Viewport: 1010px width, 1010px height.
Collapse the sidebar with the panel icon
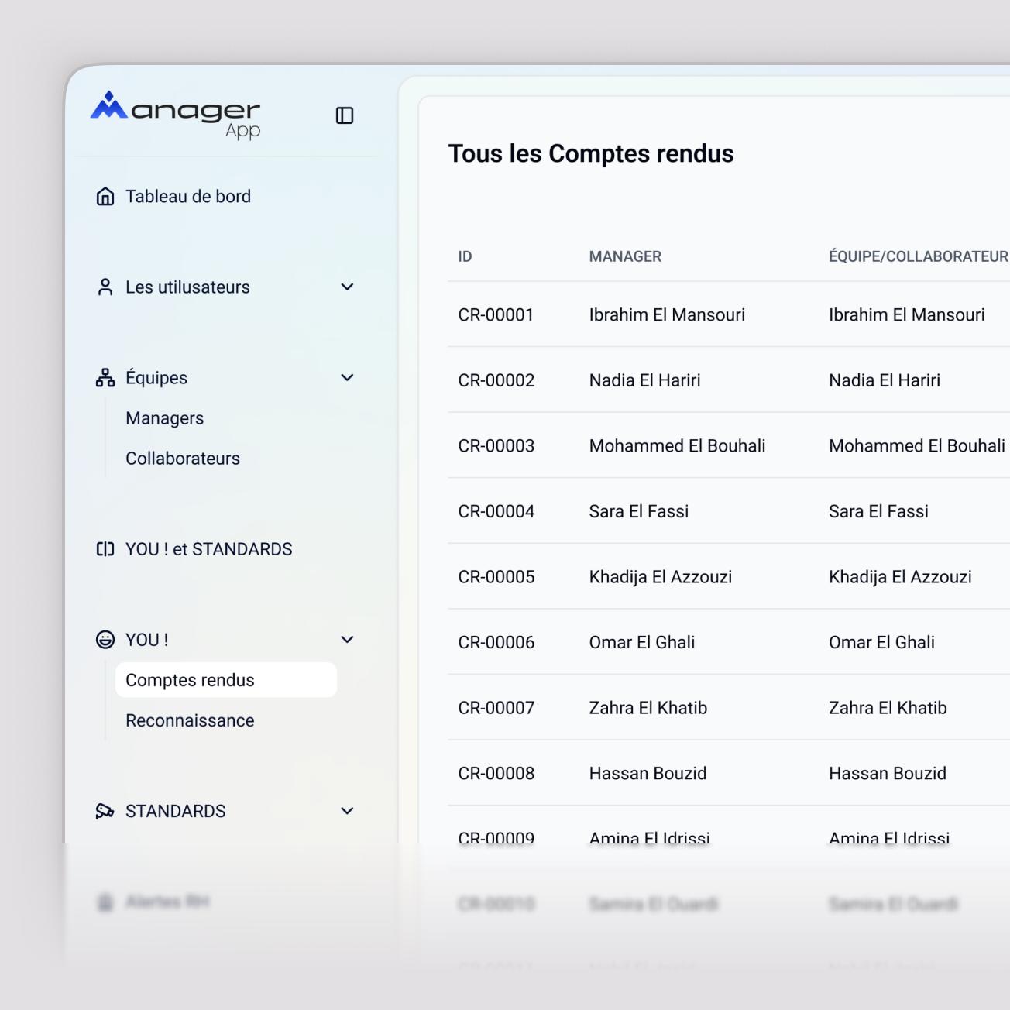[345, 115]
